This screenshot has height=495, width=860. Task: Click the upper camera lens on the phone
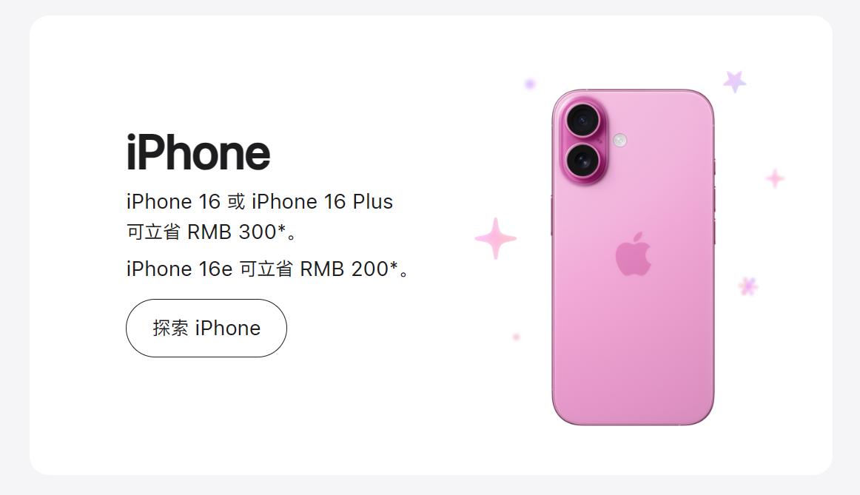[x=583, y=120]
